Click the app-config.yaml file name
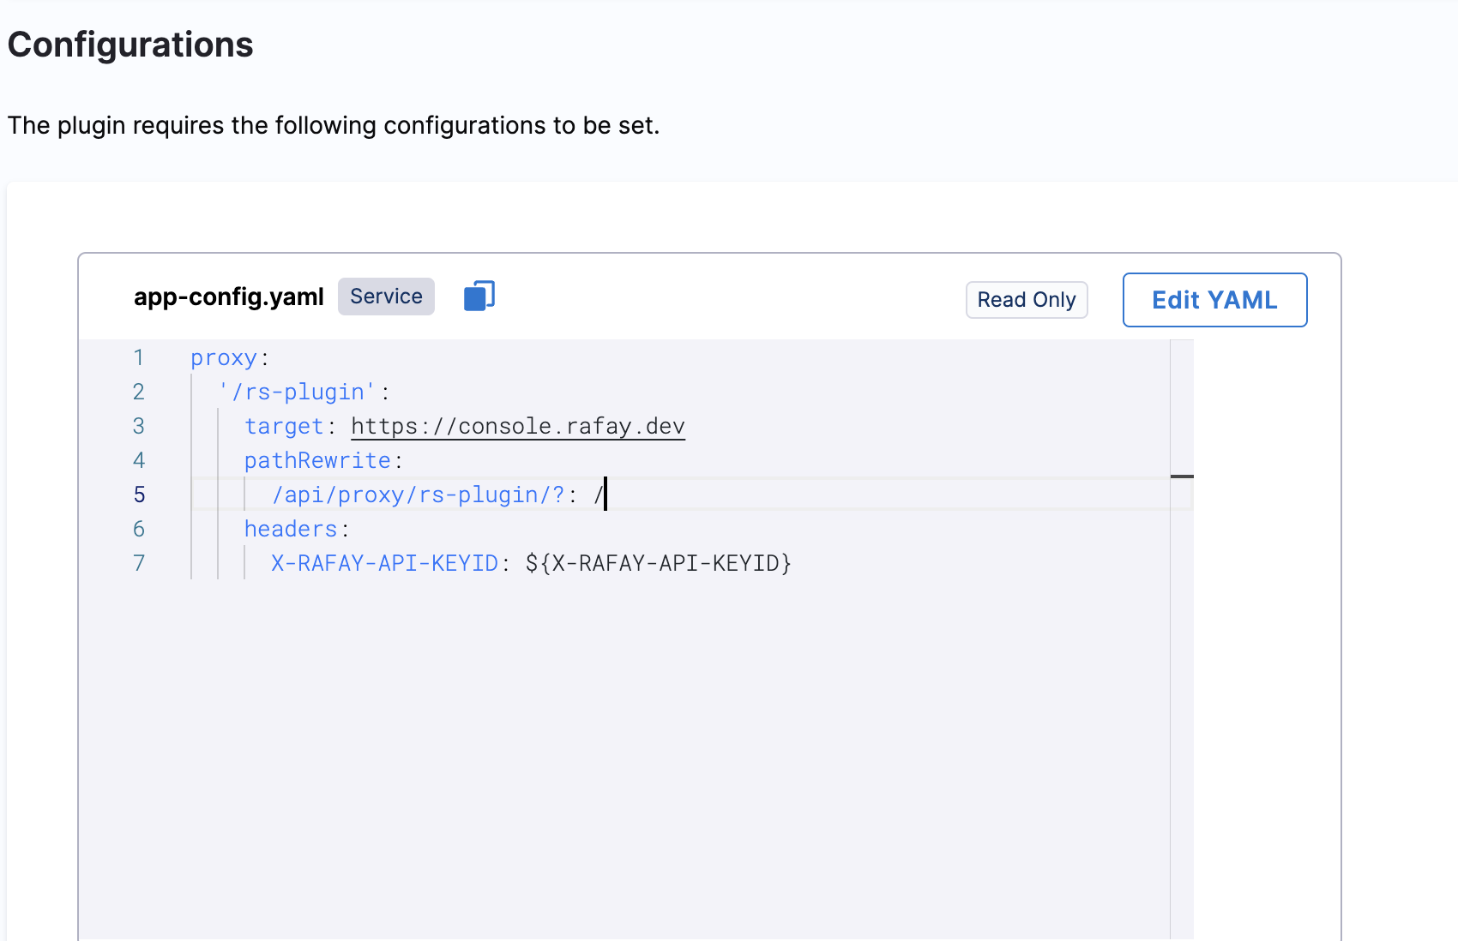Viewport: 1458px width, 941px height. (x=228, y=297)
